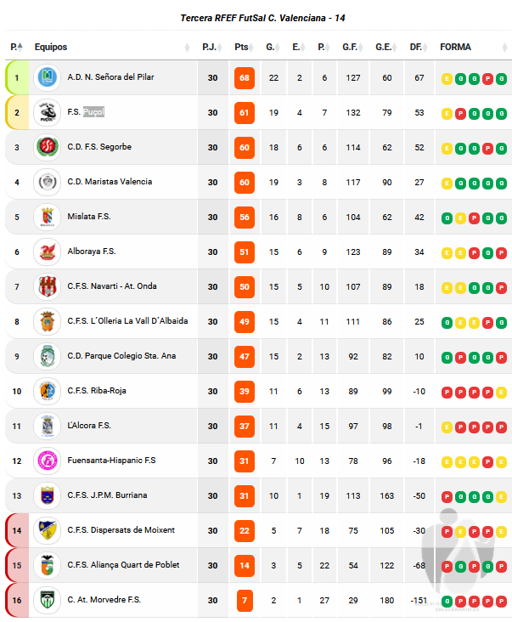Click C.F.S. Dispersats de Moixent crest
Viewport: 512px width, 622px height.
[x=48, y=530]
